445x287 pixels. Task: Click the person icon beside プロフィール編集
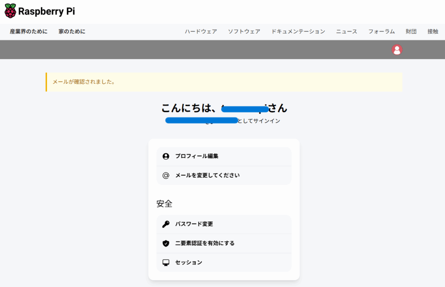coord(166,156)
